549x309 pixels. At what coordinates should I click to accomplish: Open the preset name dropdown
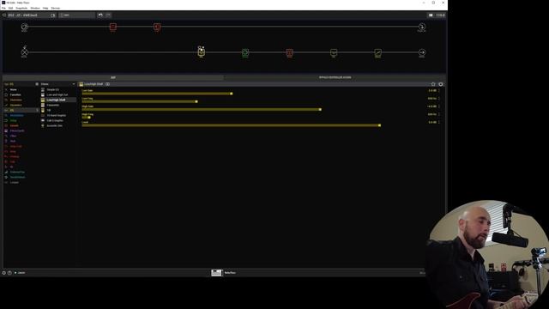click(x=29, y=15)
